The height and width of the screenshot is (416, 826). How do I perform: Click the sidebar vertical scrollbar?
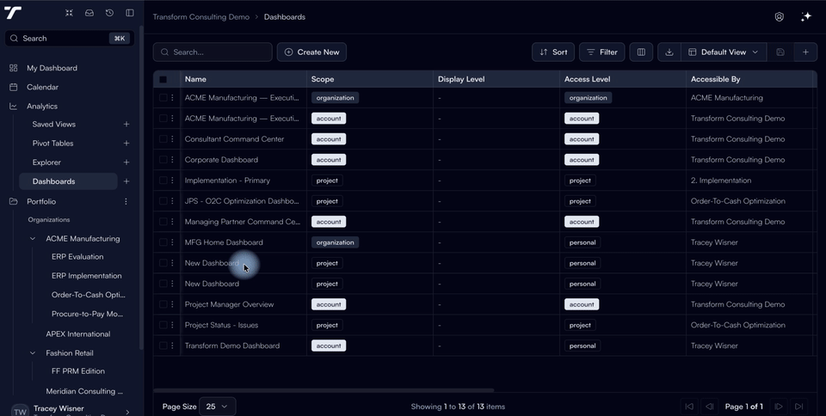click(x=141, y=187)
